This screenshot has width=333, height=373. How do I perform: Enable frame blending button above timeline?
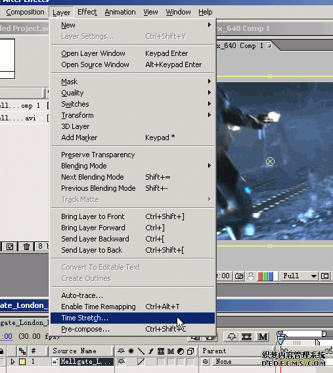pos(247,337)
